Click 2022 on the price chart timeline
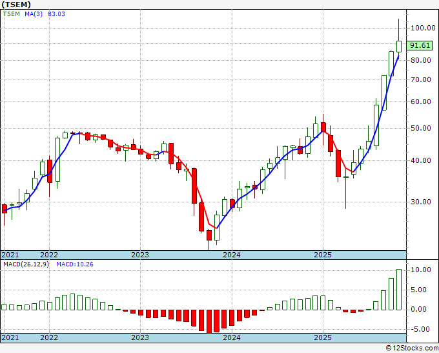The height and width of the screenshot is (353, 439). click(x=49, y=255)
